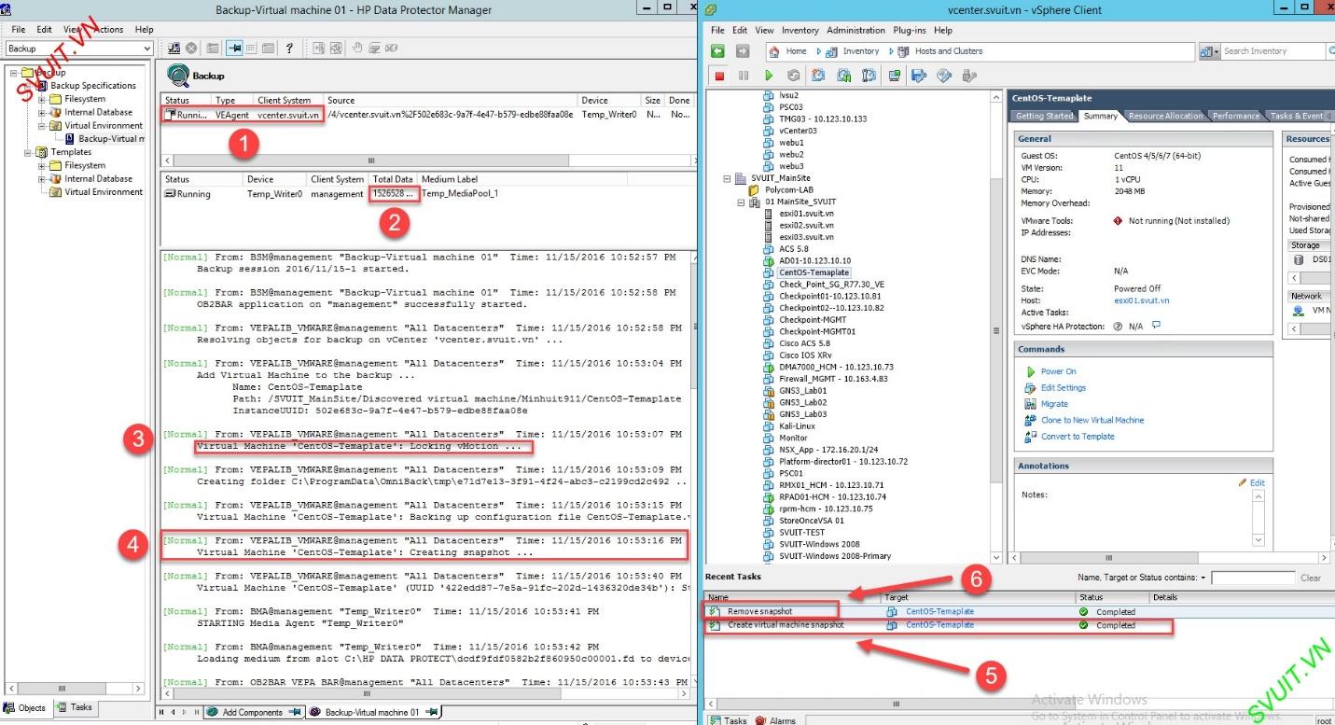This screenshot has height=725, width=1335.
Task: Expand Filesystem under Backup Specifications
Action: pyautogui.click(x=42, y=99)
